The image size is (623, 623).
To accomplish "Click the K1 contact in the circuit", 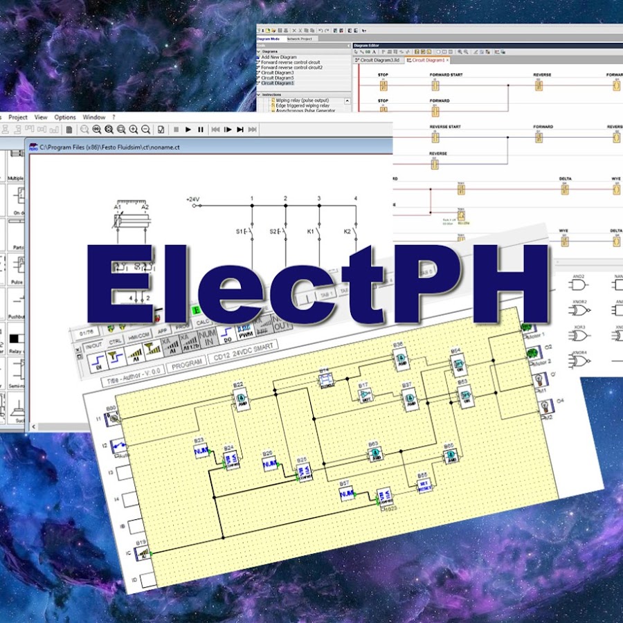I will (314, 231).
